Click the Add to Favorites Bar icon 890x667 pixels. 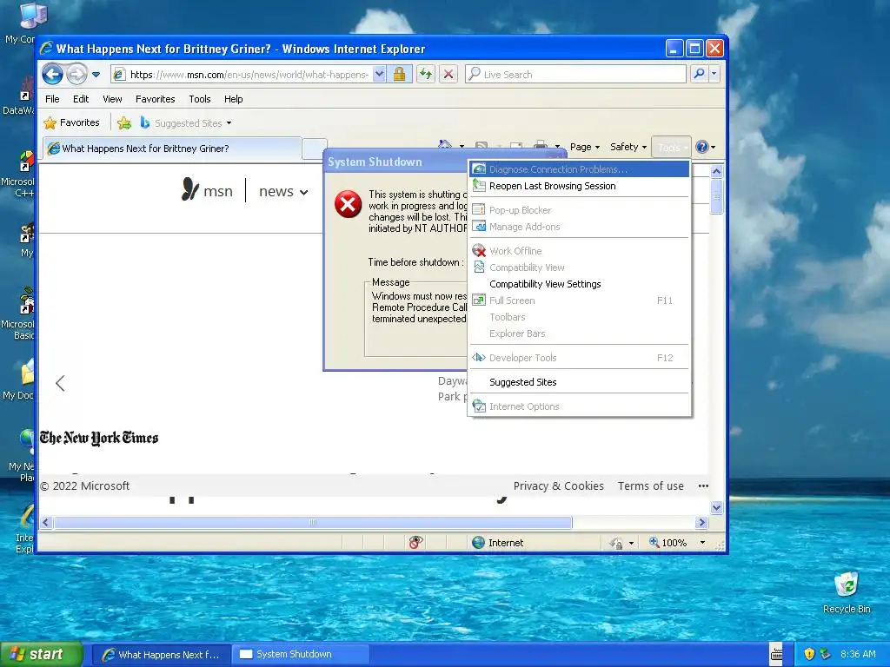coord(124,122)
